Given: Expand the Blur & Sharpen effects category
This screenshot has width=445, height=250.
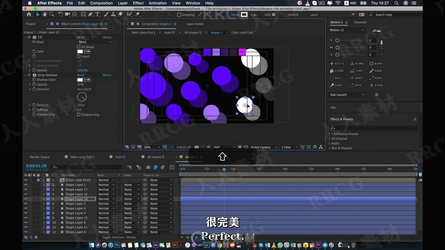Looking at the screenshot, I should coord(329,148).
